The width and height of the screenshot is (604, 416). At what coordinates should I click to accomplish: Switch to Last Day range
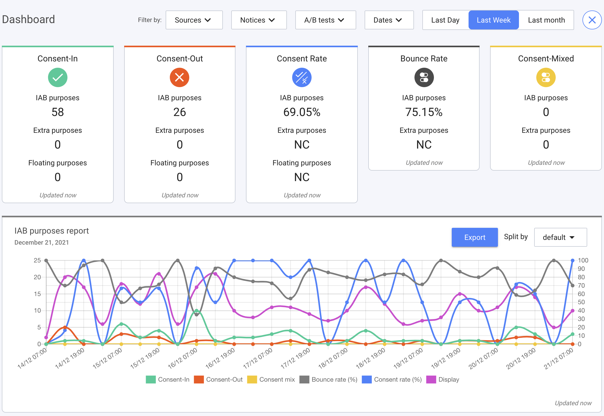tap(445, 20)
